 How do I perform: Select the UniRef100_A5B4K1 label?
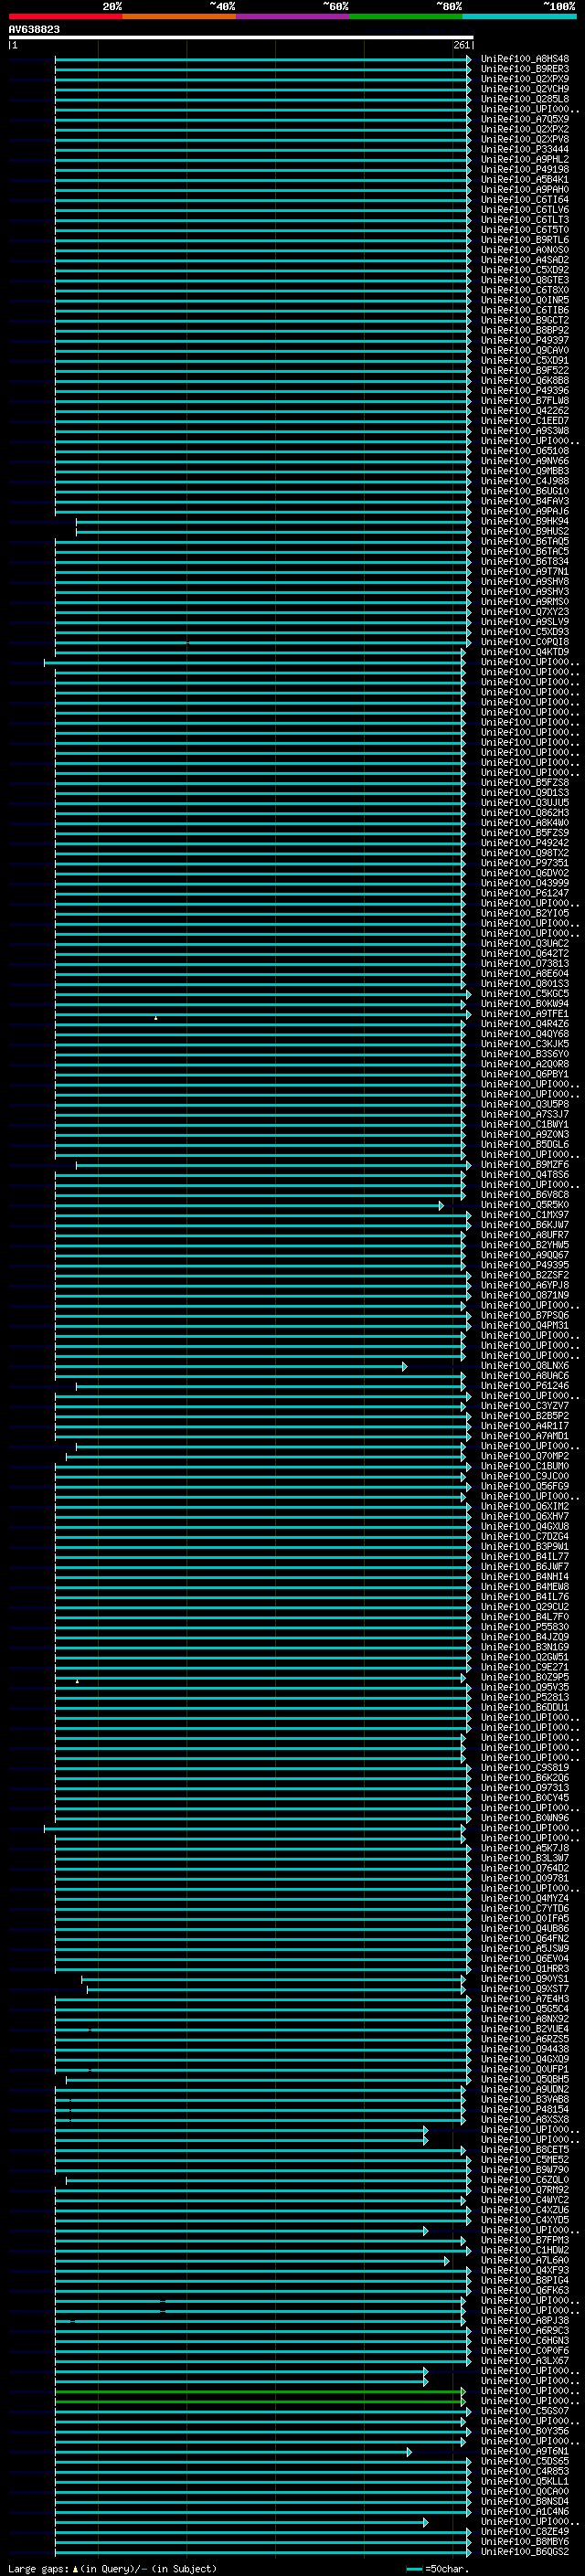click(525, 179)
